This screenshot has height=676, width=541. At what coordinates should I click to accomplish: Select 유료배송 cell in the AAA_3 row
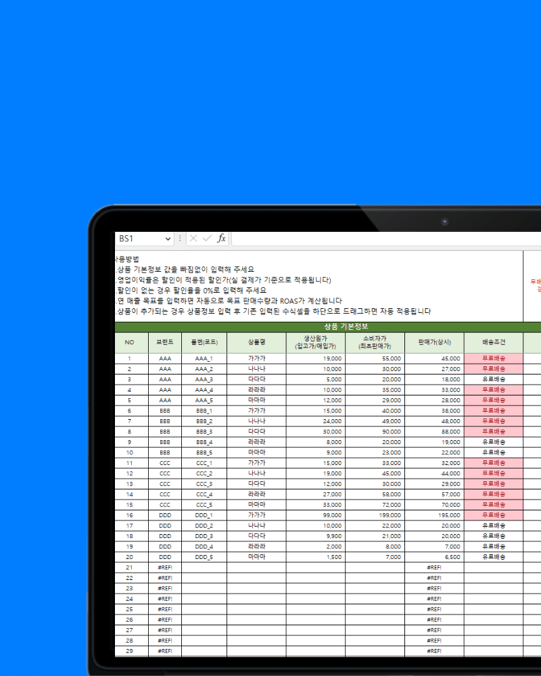(494, 379)
